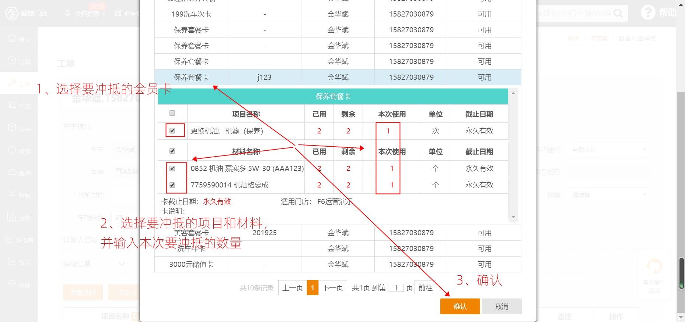Expand the 关怀提醒 dropdown arrow
Screen dimensions: 685x322
(104, 14)
